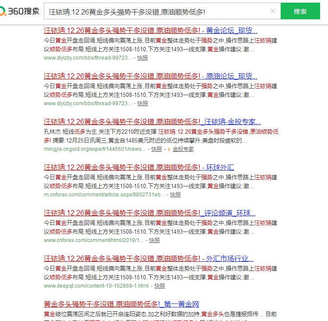Open the result titled 第一黄金网
This screenshot has height=321, width=328.
click(x=121, y=304)
